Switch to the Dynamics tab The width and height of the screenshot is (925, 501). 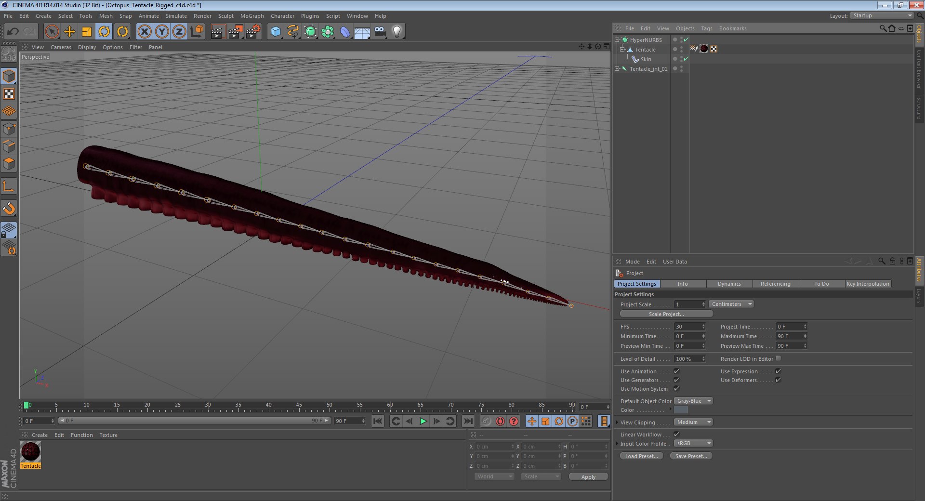click(x=729, y=284)
